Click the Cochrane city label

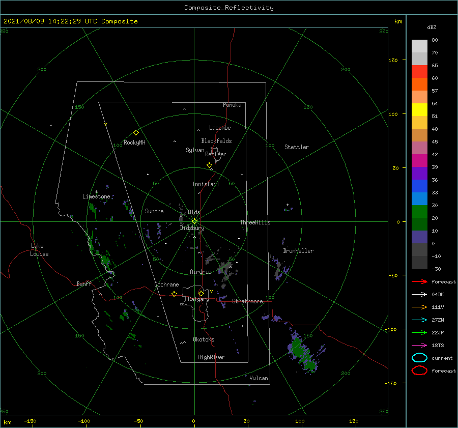166,284
